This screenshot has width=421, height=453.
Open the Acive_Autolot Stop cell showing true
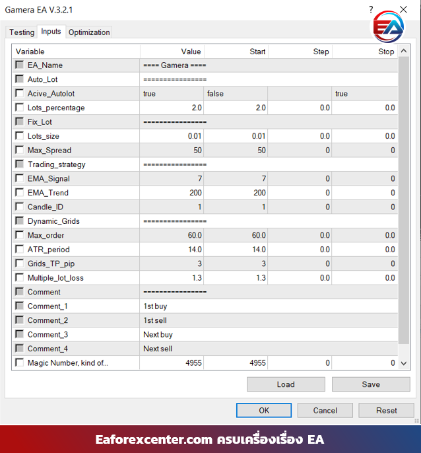[364, 94]
